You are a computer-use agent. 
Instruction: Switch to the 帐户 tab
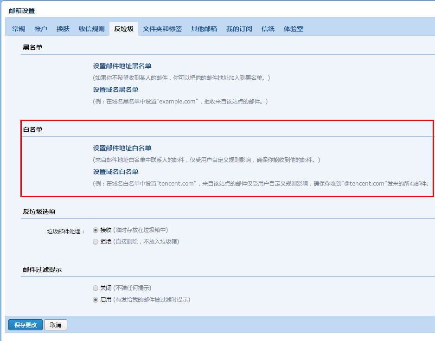coord(41,29)
